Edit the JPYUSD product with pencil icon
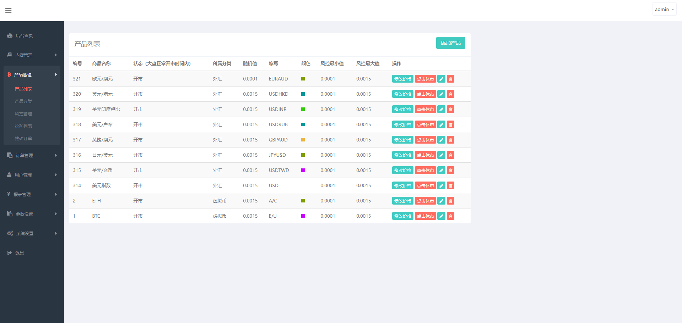The image size is (682, 323). pos(441,155)
